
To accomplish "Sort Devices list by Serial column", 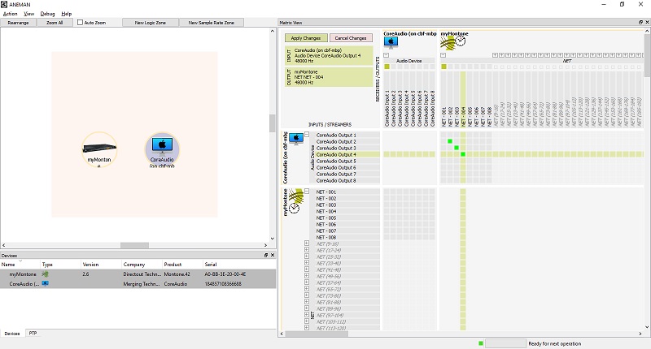I will pos(239,264).
